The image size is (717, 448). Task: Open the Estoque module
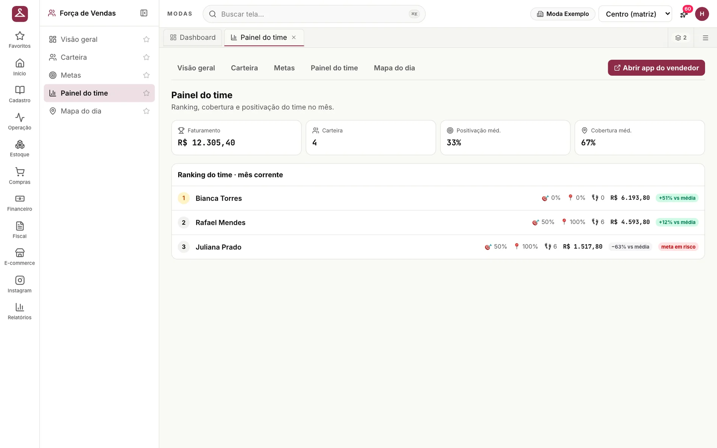[x=19, y=149]
